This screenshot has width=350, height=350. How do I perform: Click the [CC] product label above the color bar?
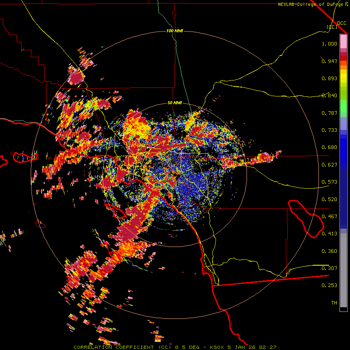point(332,27)
